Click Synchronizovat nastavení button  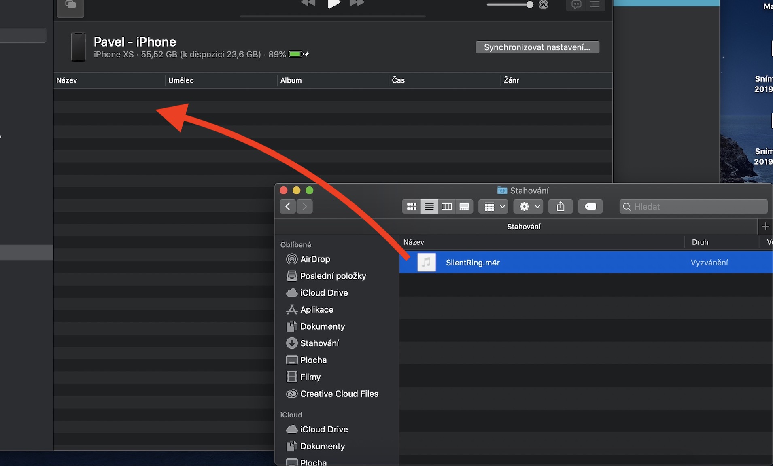click(537, 47)
